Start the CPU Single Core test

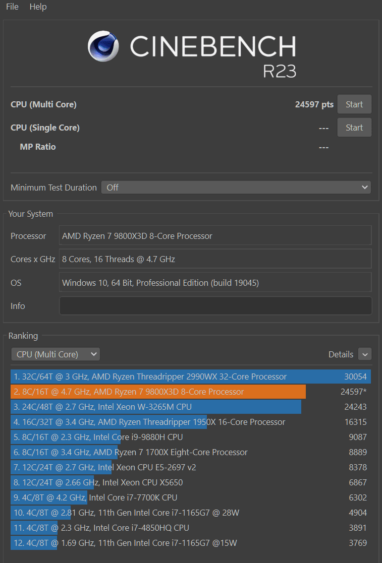pos(354,128)
